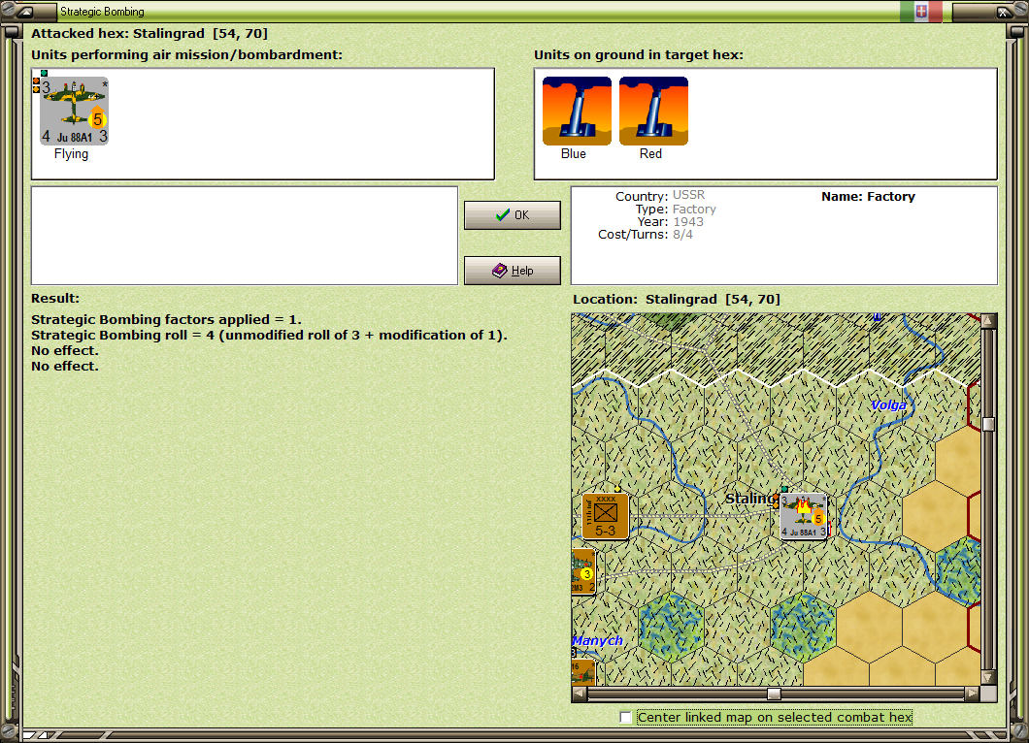Click the "Units on ground in target hex:" label
Viewport: 1029px width, 743px height.
click(x=639, y=55)
